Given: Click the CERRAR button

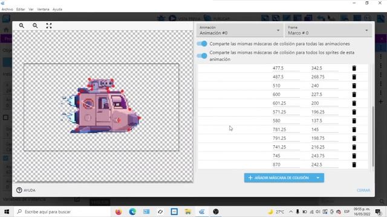Looking at the screenshot, I should (x=363, y=190).
